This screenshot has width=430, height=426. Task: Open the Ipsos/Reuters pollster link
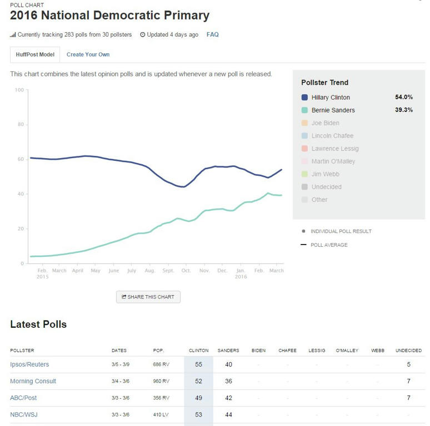29,364
